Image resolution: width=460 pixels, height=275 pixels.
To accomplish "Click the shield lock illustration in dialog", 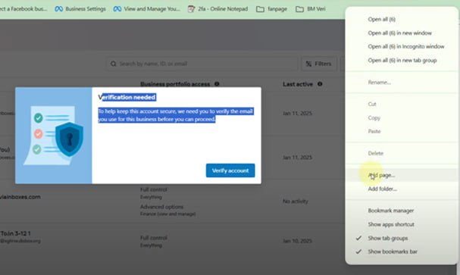I will pos(69,139).
